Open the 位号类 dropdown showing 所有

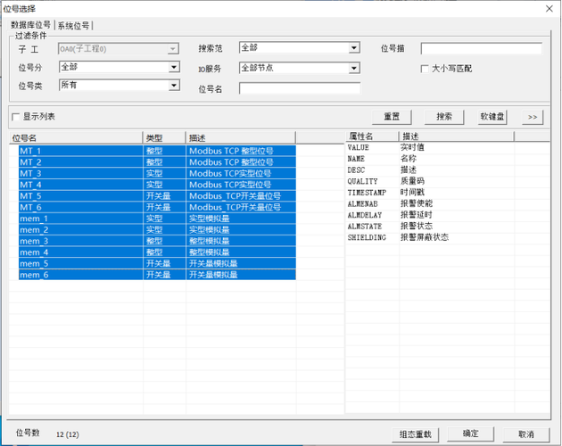119,86
